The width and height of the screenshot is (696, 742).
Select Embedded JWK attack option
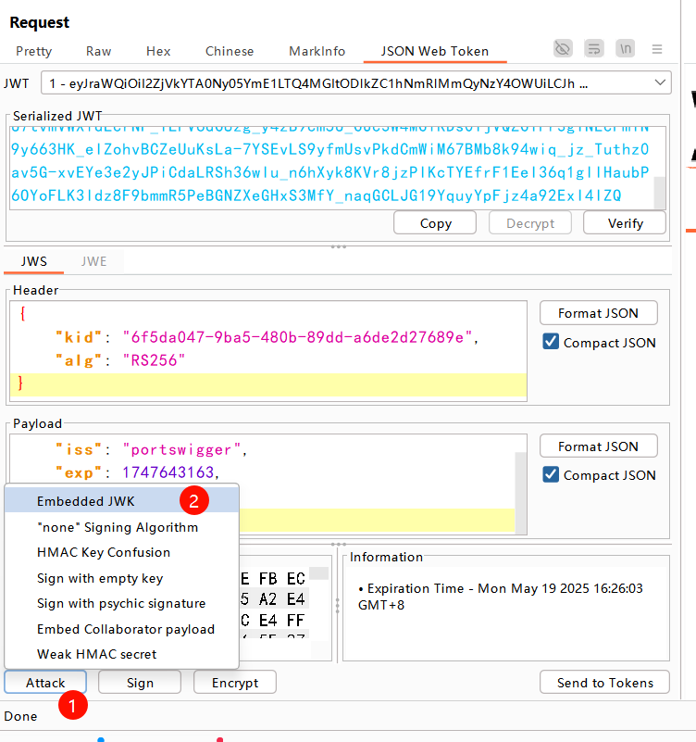pos(85,501)
